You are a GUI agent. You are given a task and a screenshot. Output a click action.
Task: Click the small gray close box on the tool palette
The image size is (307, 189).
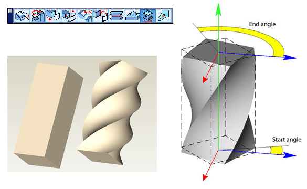[10, 11]
